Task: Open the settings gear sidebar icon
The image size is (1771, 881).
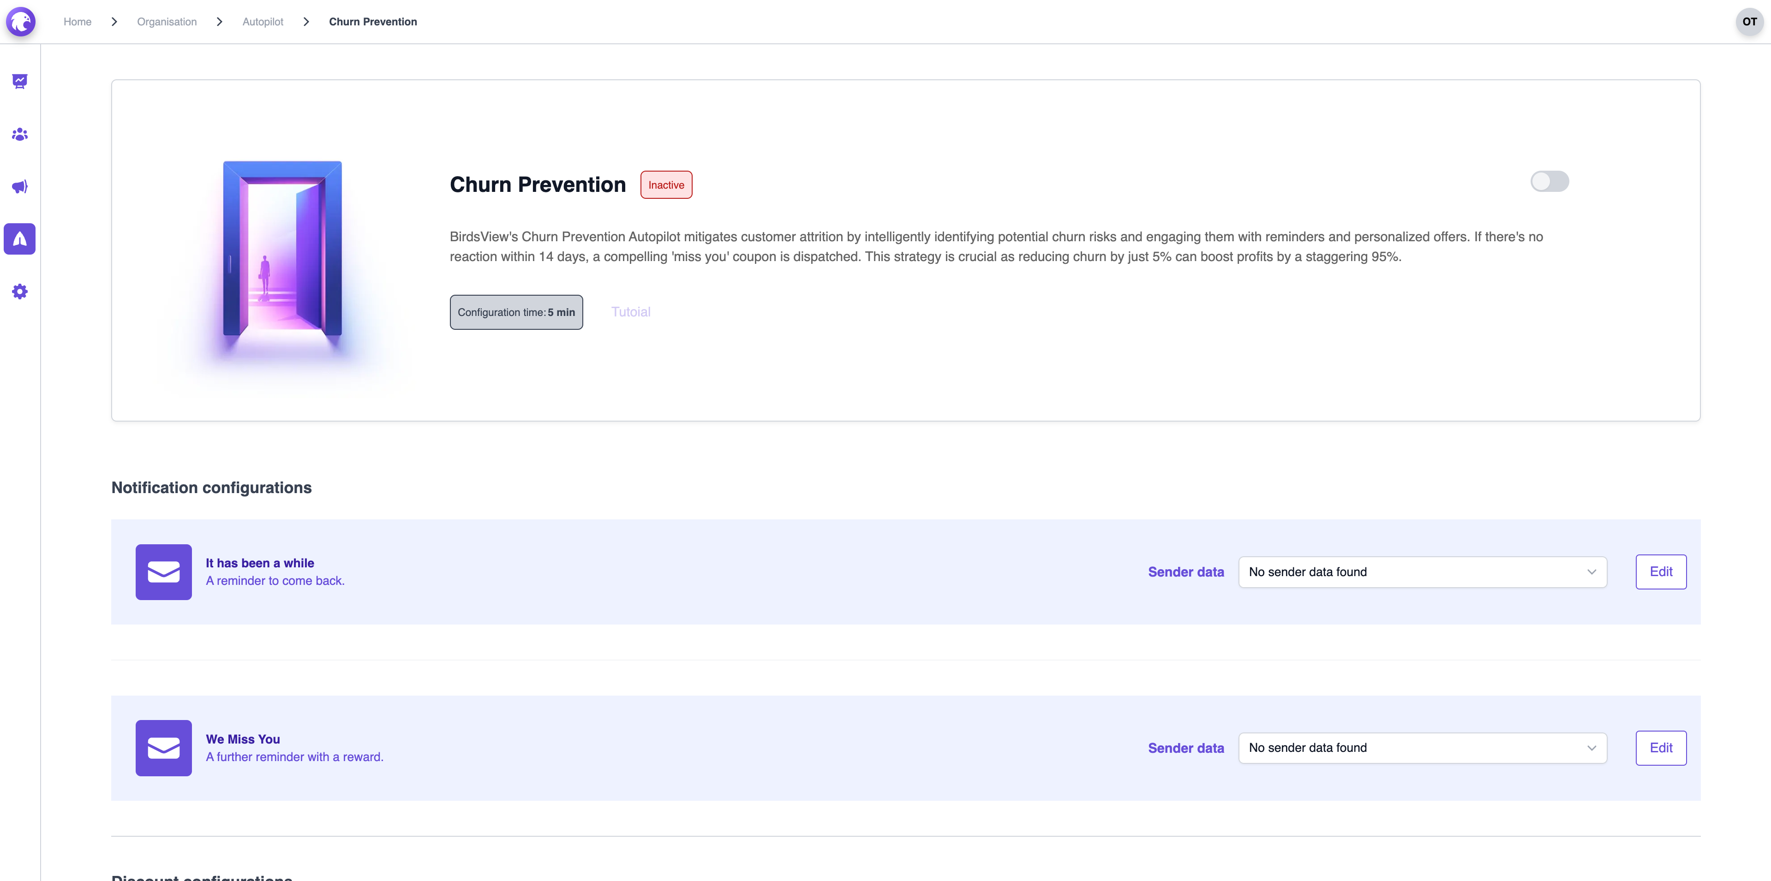Action: (20, 292)
